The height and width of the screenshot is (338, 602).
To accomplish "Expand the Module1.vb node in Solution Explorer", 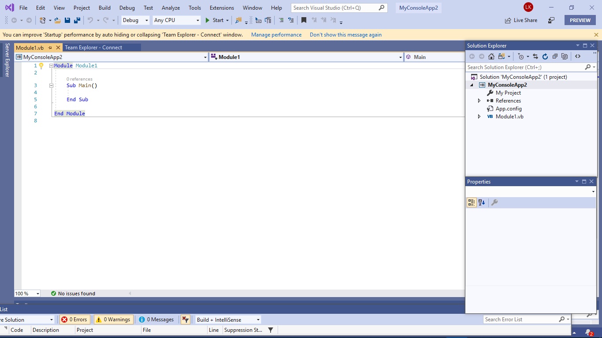I will coord(479,117).
